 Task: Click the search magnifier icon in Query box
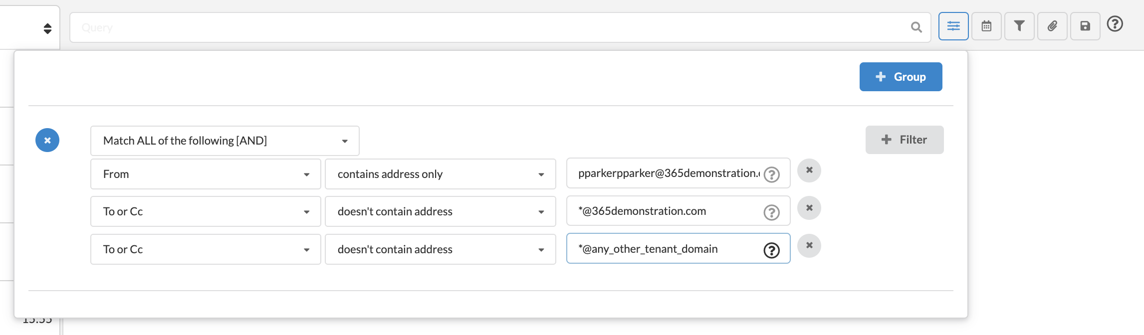(916, 27)
